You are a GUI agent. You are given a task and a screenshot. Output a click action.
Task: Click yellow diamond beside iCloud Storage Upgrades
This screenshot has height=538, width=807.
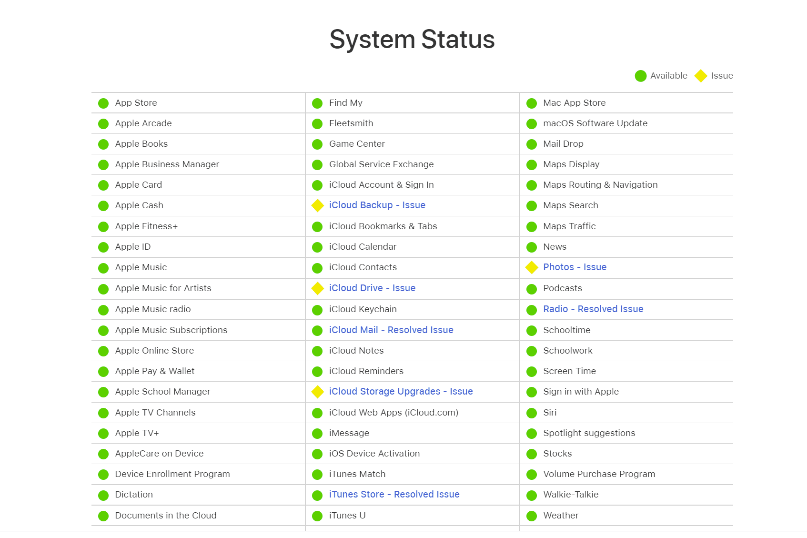point(317,392)
